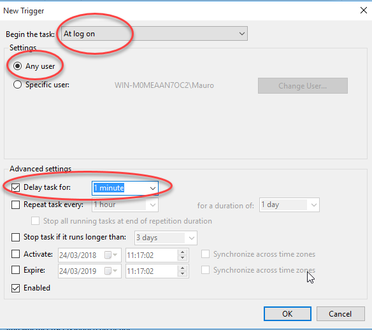Open the Expire date calendar picker icon
This screenshot has height=330, width=372.
point(111,271)
